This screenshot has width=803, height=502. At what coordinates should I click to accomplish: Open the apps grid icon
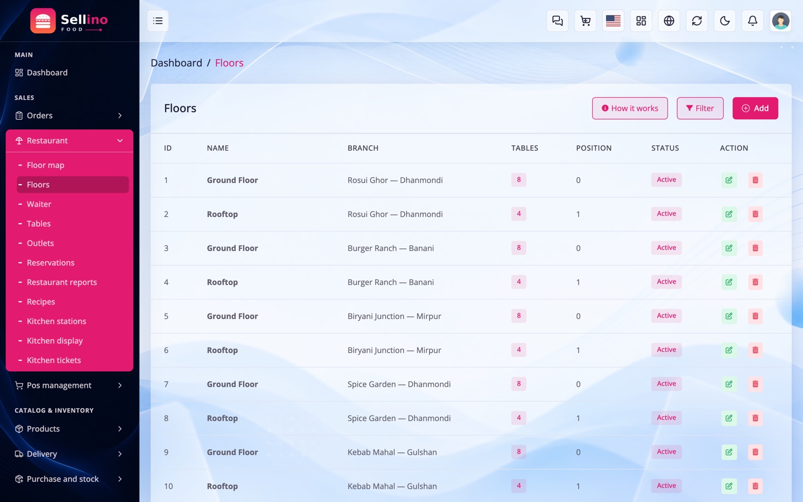point(641,21)
